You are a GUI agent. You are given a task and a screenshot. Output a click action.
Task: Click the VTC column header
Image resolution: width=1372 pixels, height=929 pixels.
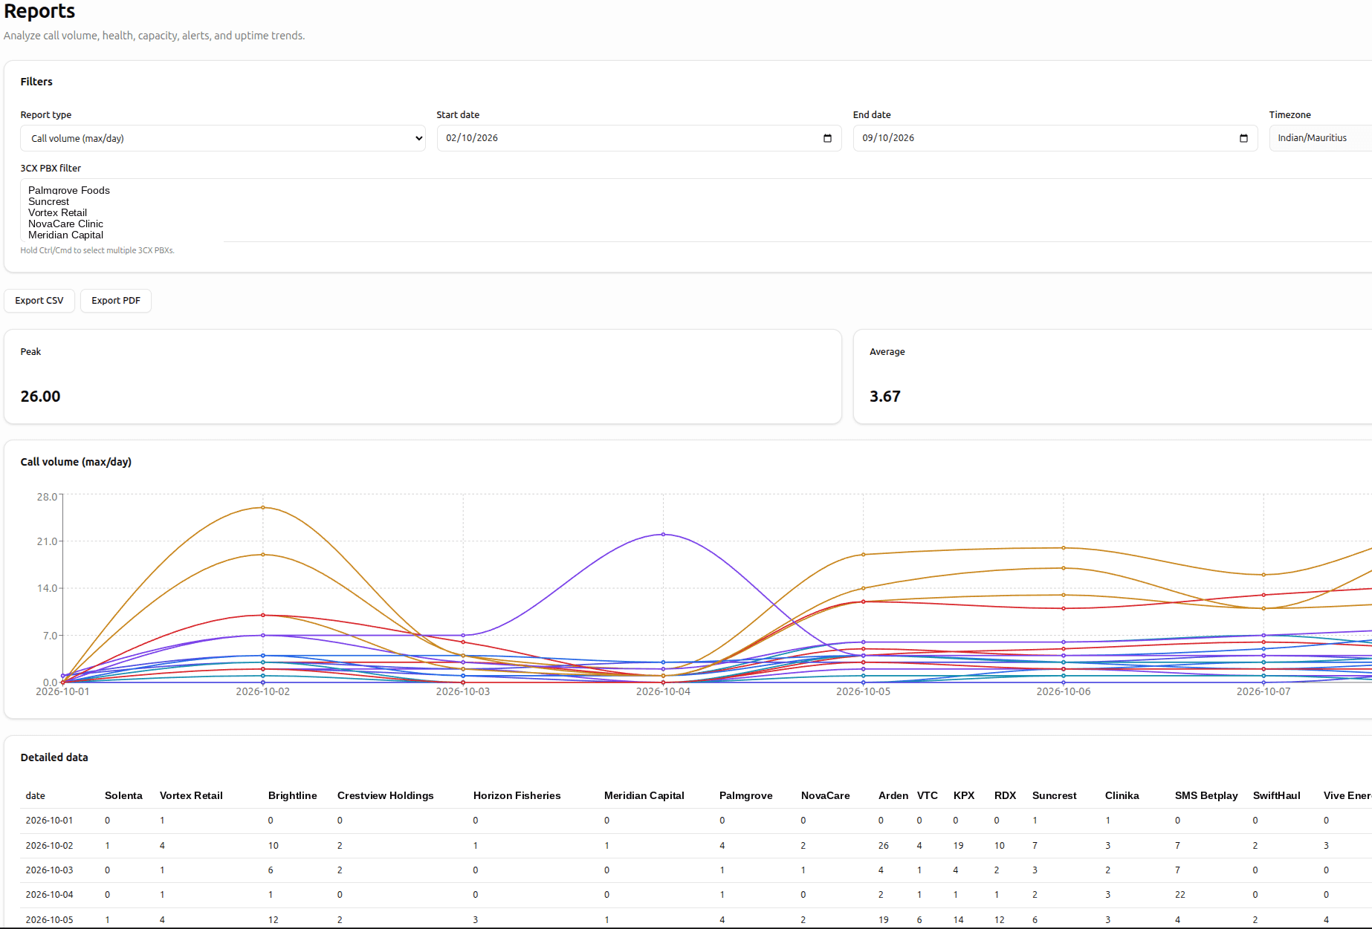928,795
